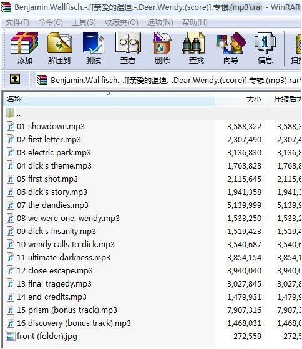Go up one level with arrow button

point(15,79)
